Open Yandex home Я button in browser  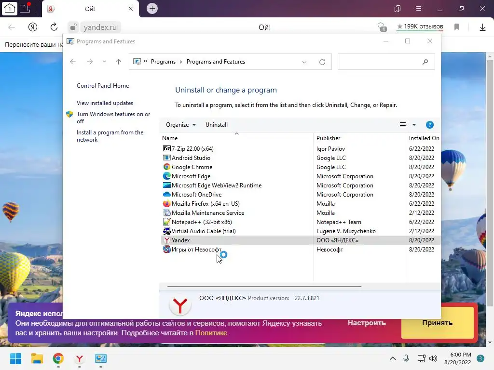click(33, 27)
